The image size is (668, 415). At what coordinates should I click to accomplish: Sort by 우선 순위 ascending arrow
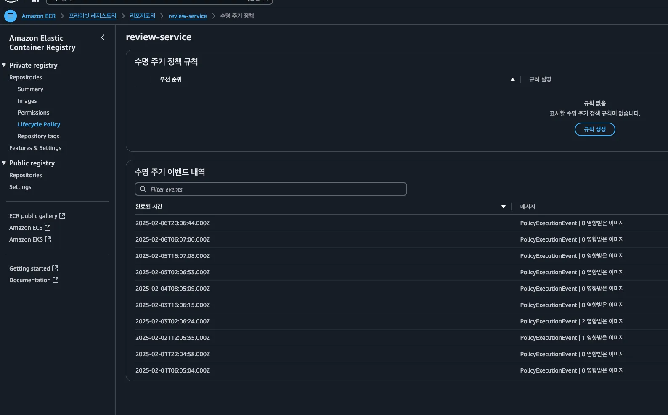click(512, 79)
